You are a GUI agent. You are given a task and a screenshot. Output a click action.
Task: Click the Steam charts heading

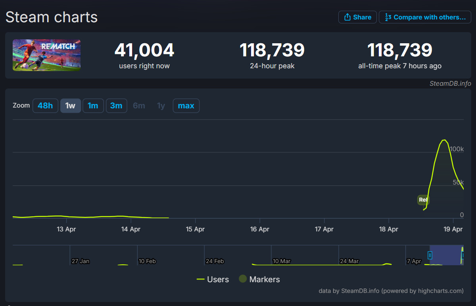point(52,17)
